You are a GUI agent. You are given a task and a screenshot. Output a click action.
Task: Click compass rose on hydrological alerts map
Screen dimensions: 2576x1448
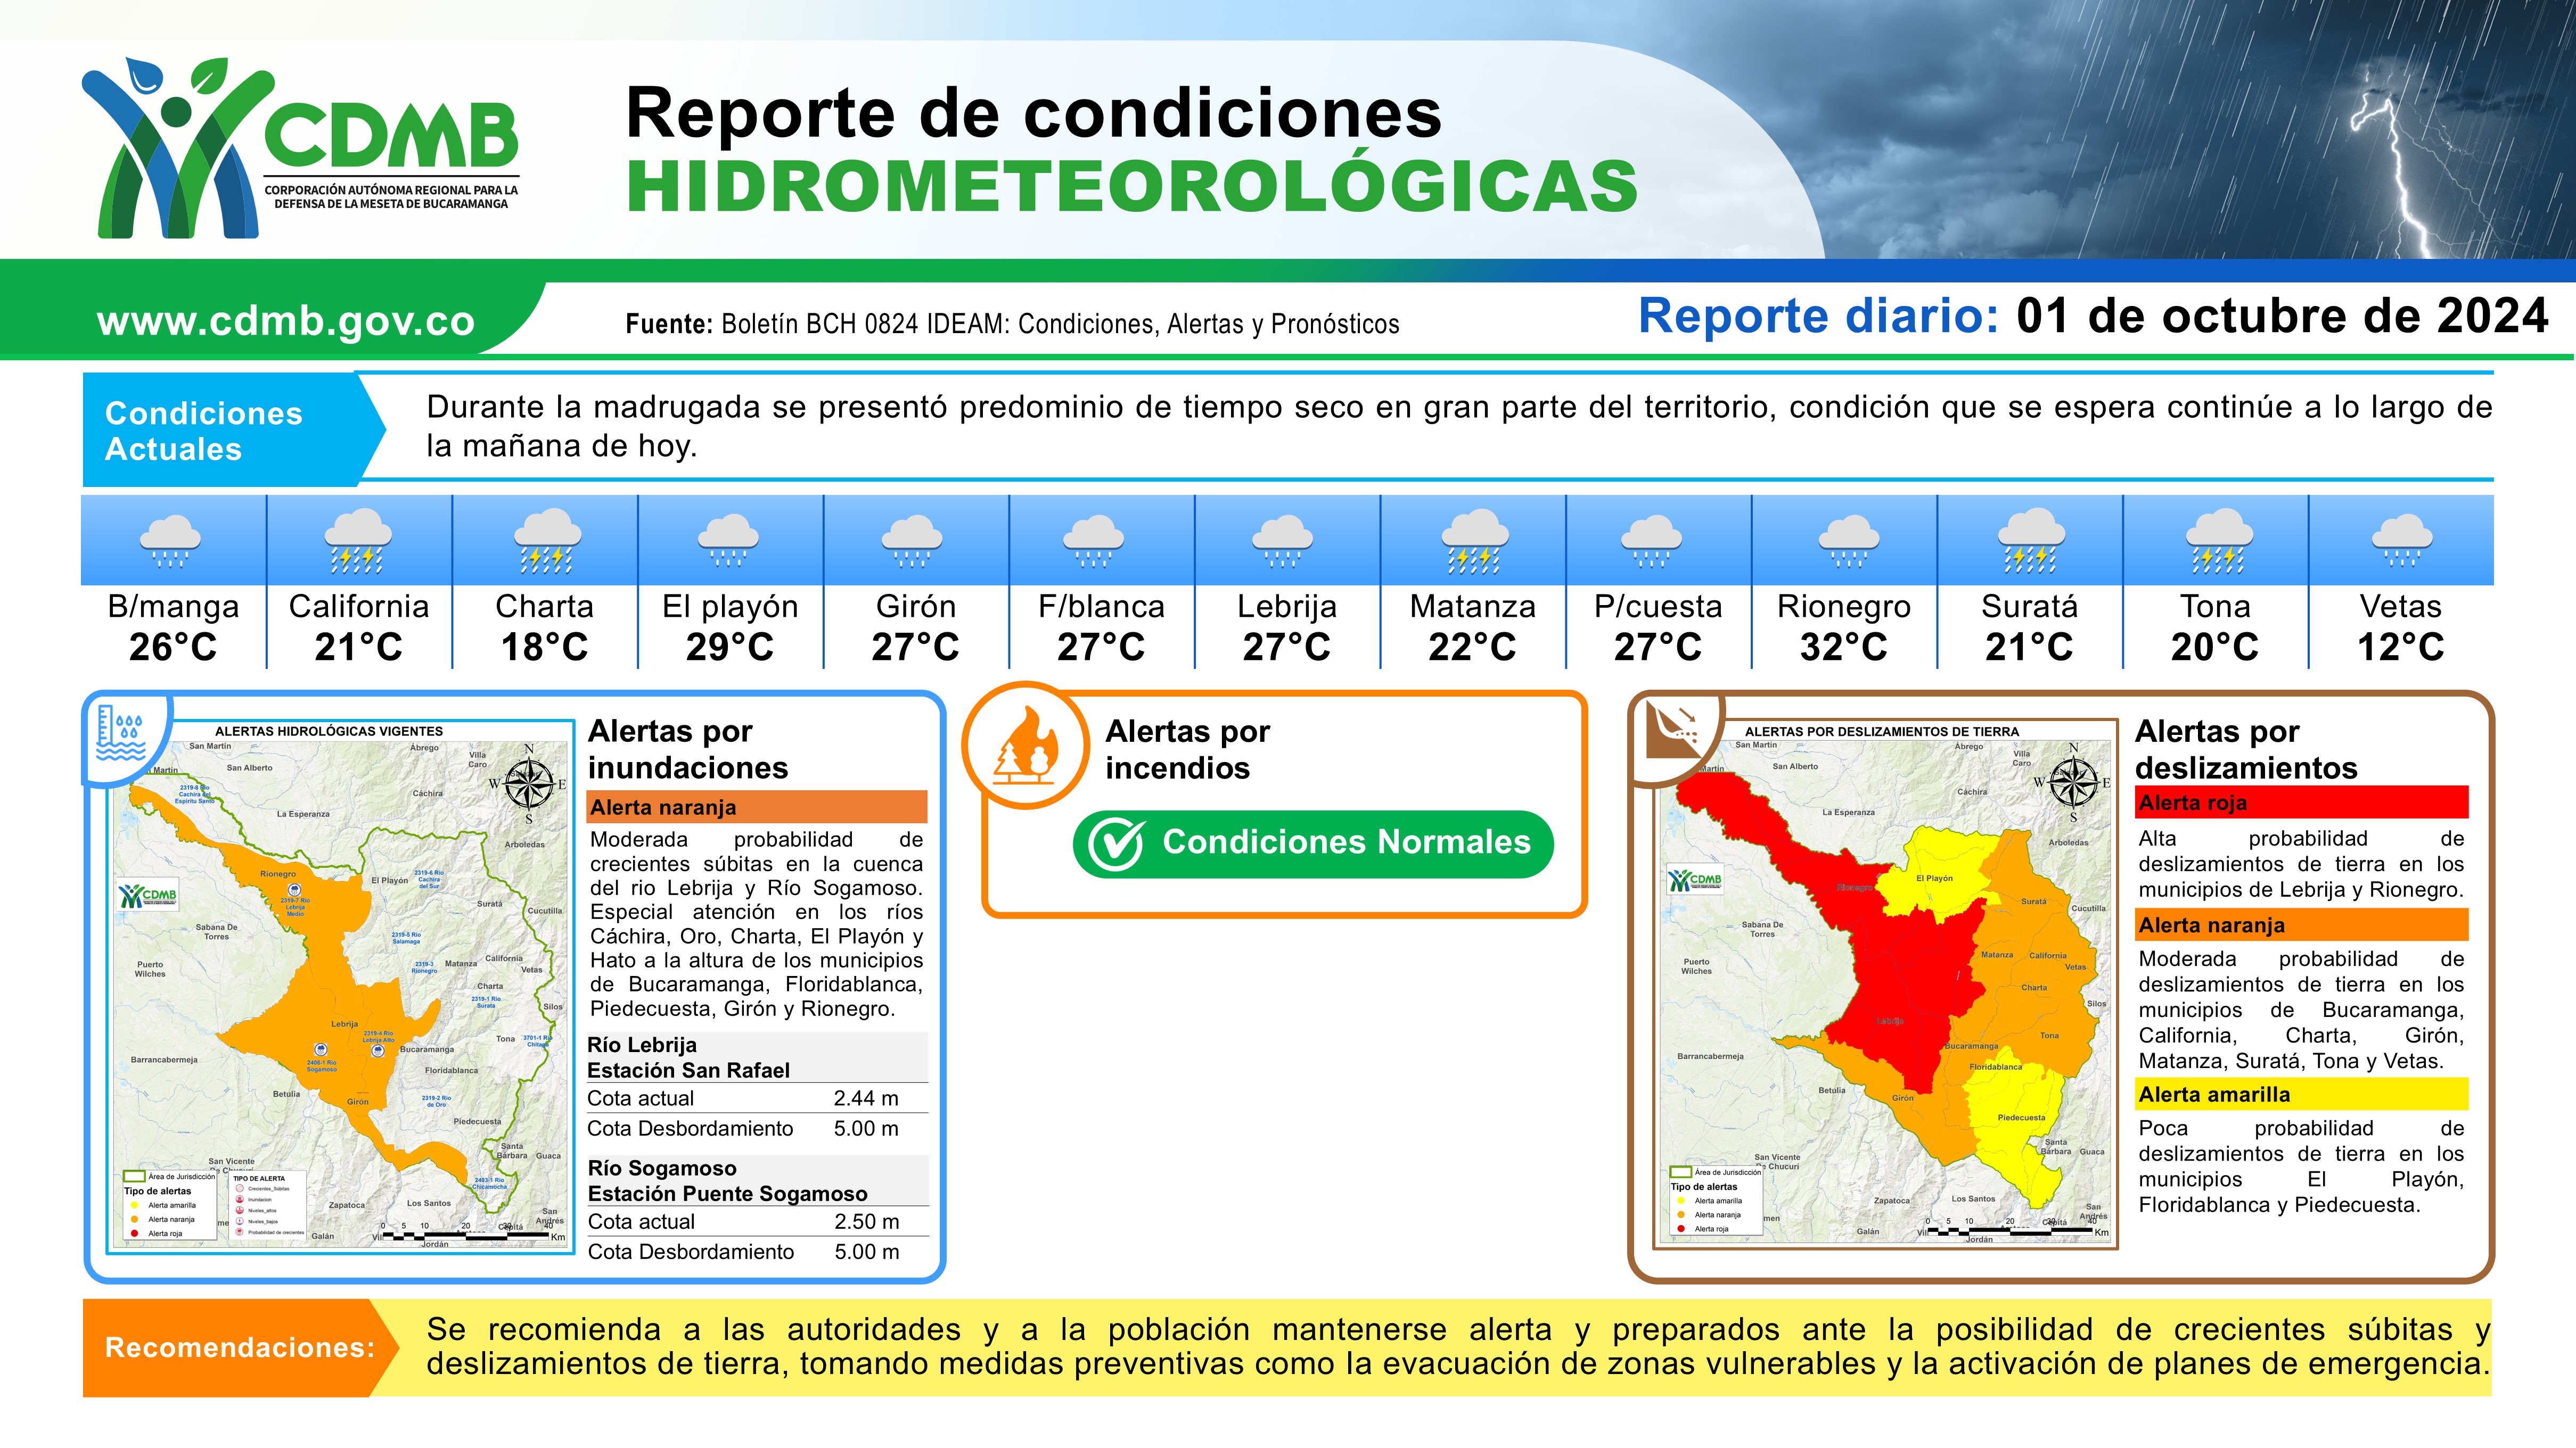[529, 784]
